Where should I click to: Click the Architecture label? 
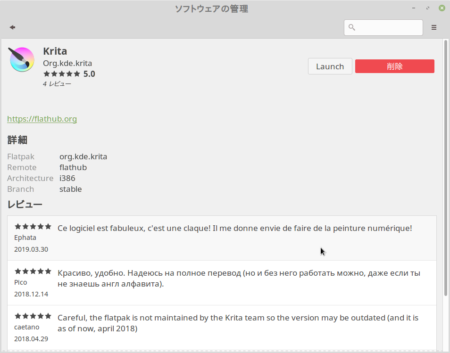(30, 178)
